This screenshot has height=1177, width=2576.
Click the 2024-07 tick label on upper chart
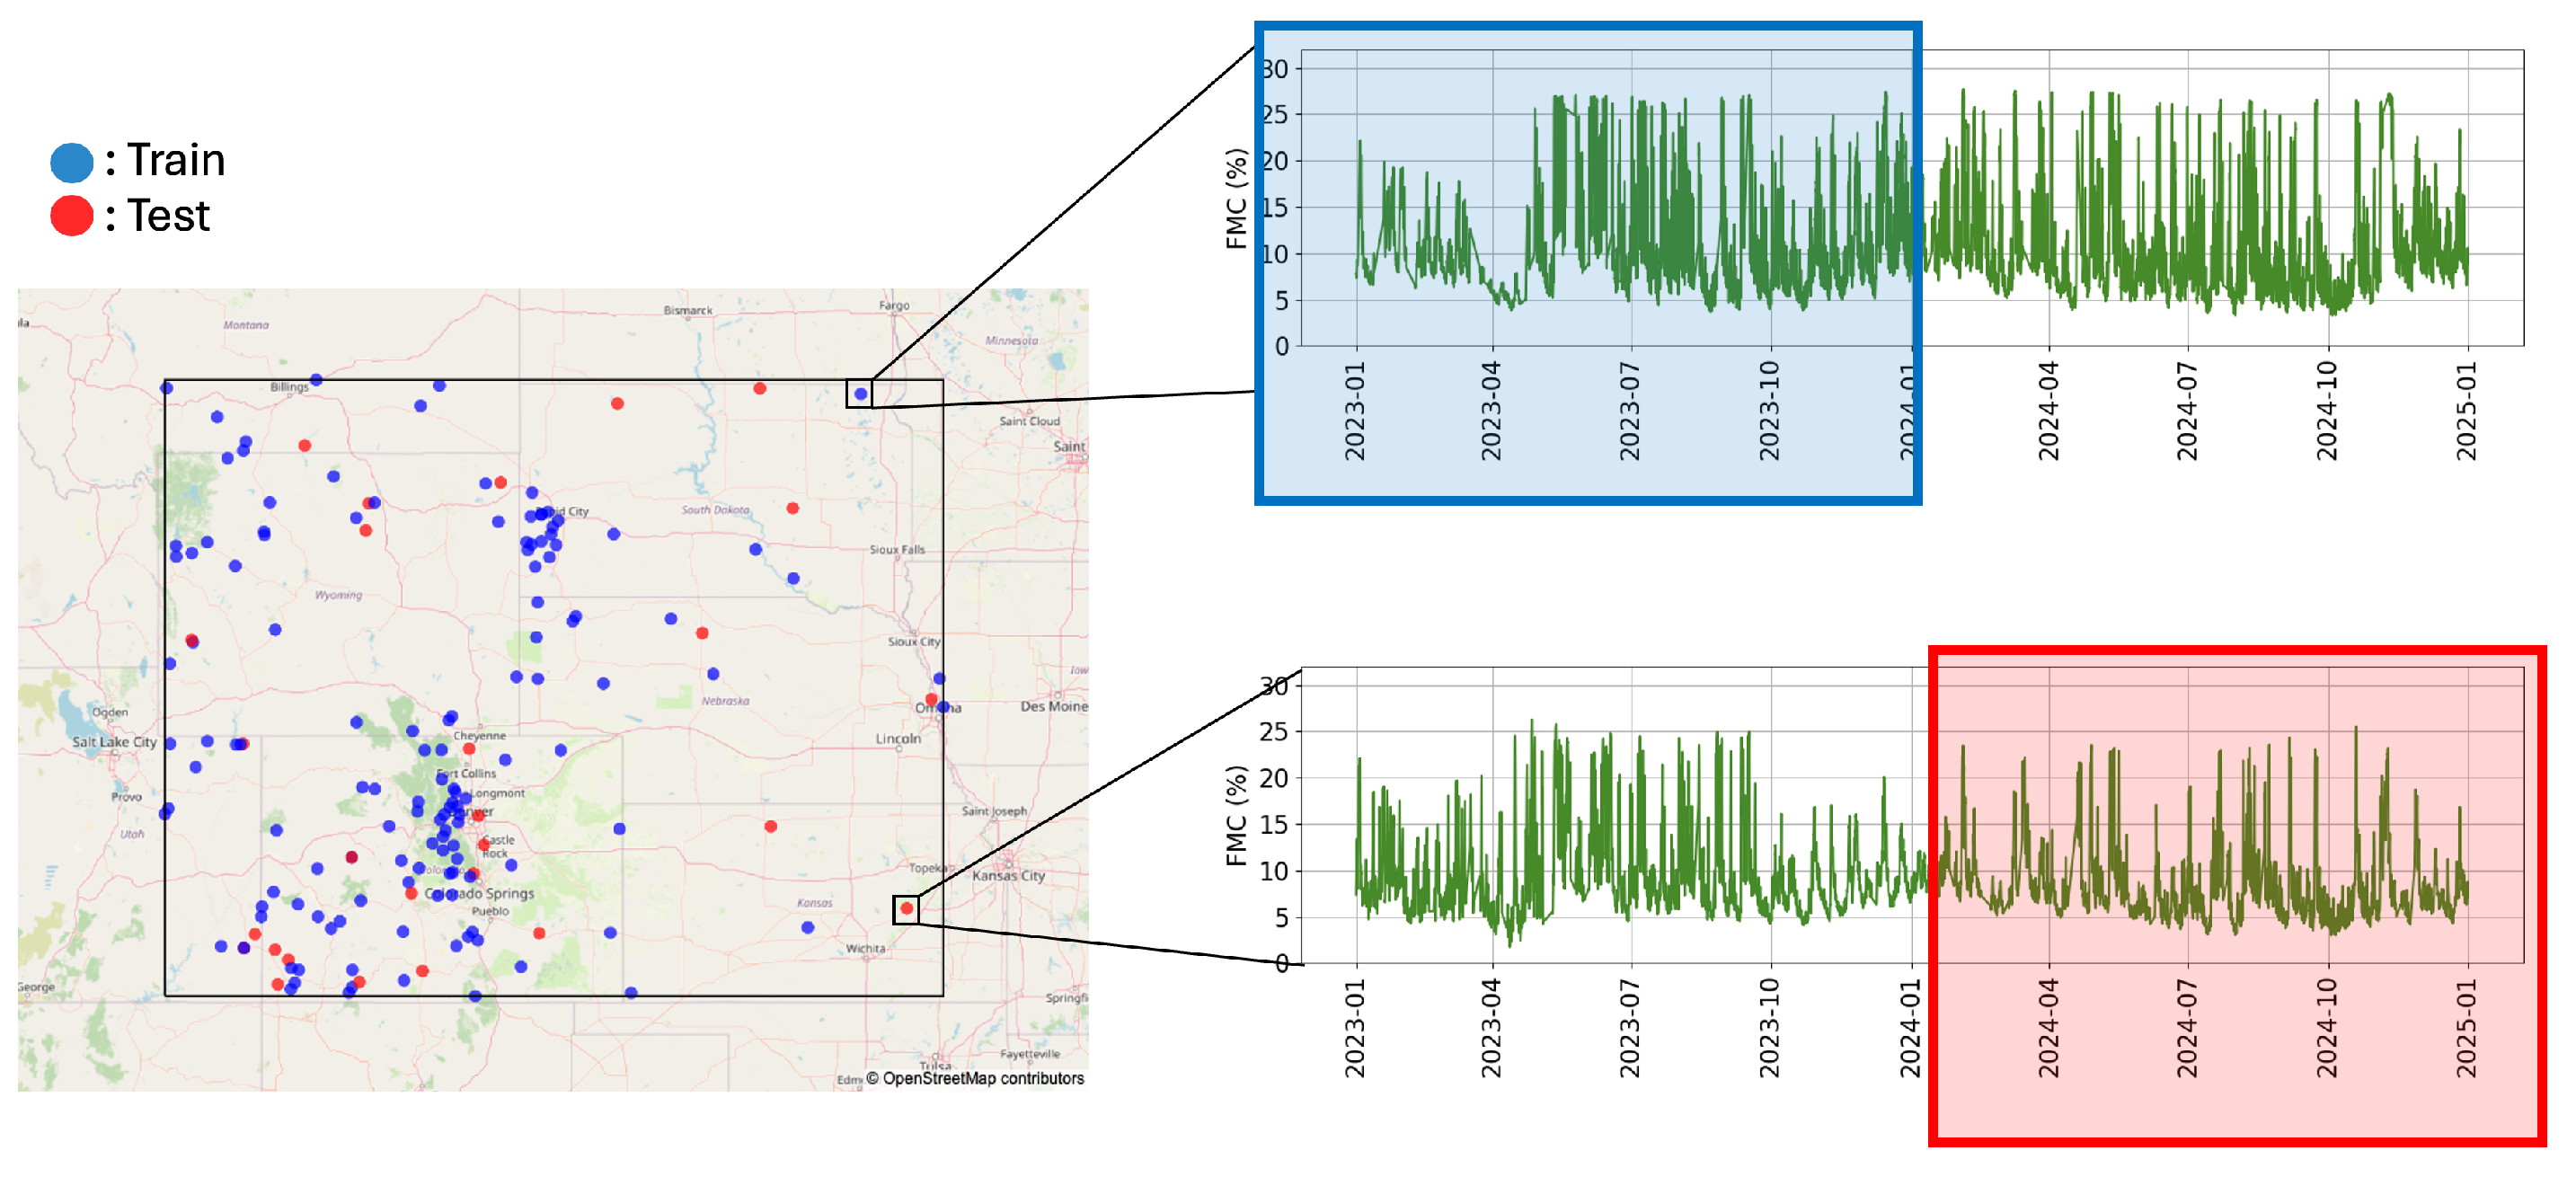2187,411
